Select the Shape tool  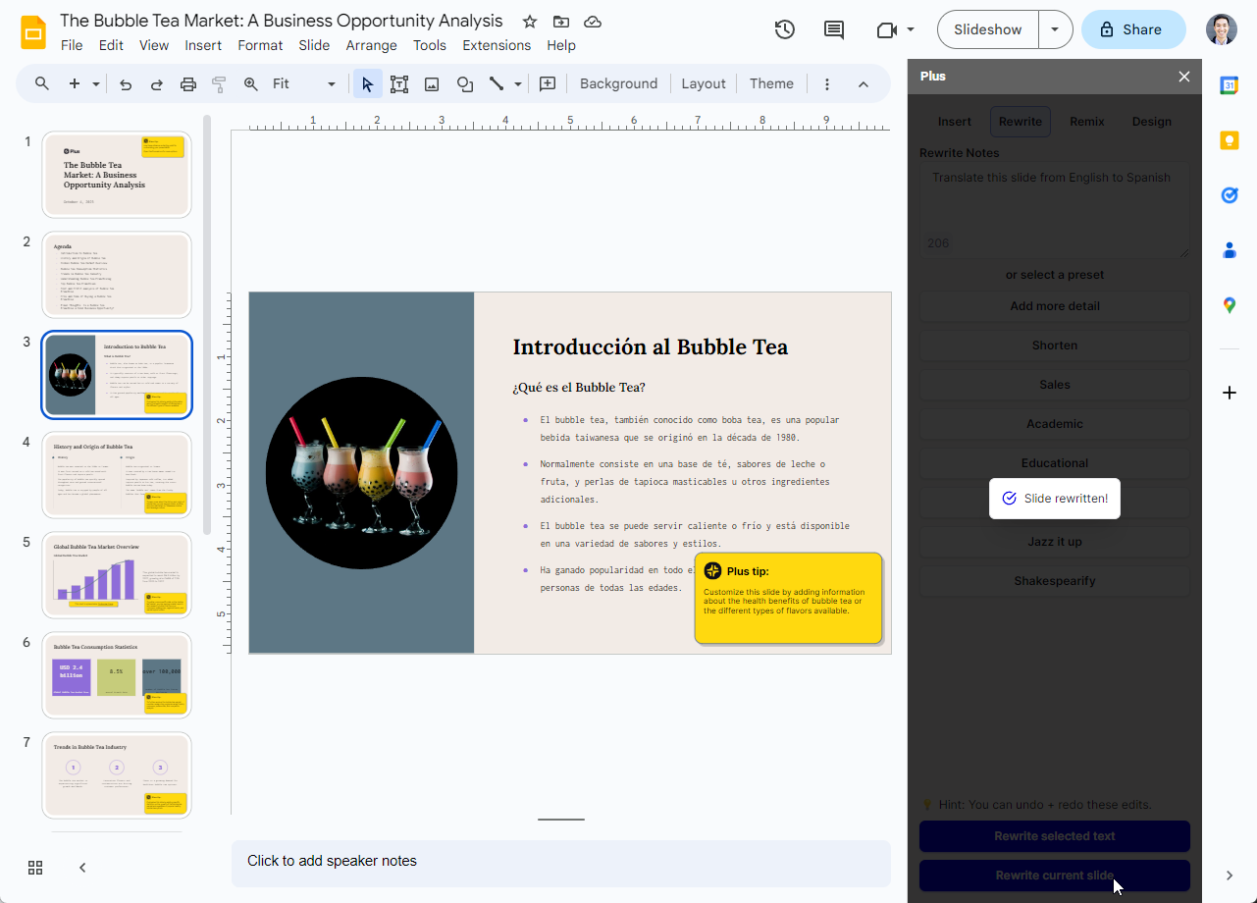pyautogui.click(x=464, y=83)
